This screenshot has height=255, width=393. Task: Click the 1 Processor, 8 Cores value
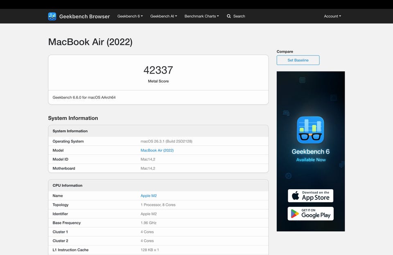click(158, 205)
